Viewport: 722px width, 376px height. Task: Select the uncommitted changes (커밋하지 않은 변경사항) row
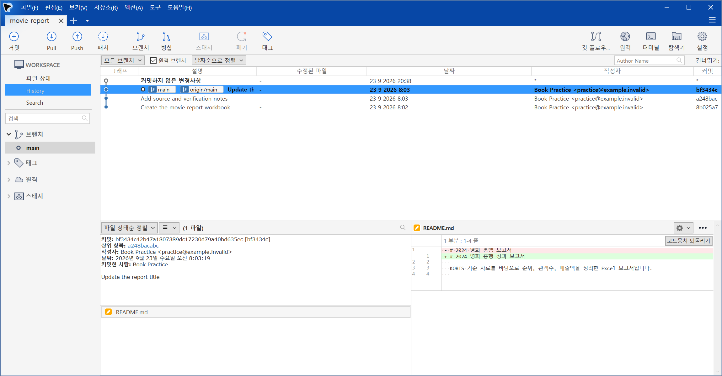click(411, 81)
